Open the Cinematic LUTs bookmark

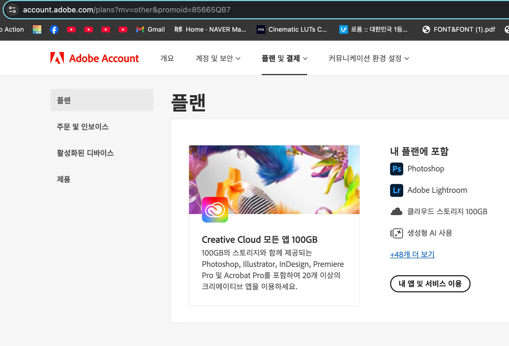(x=292, y=30)
